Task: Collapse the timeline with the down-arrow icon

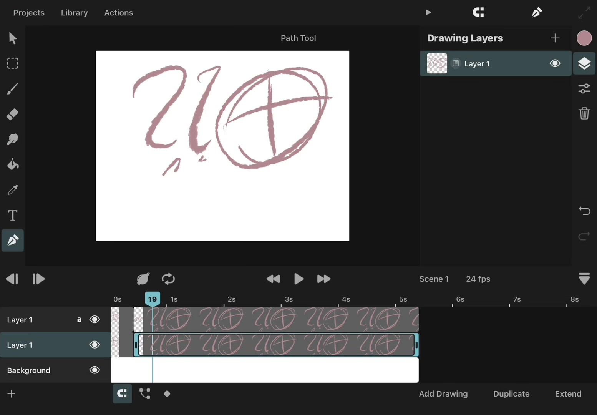Action: point(584,279)
